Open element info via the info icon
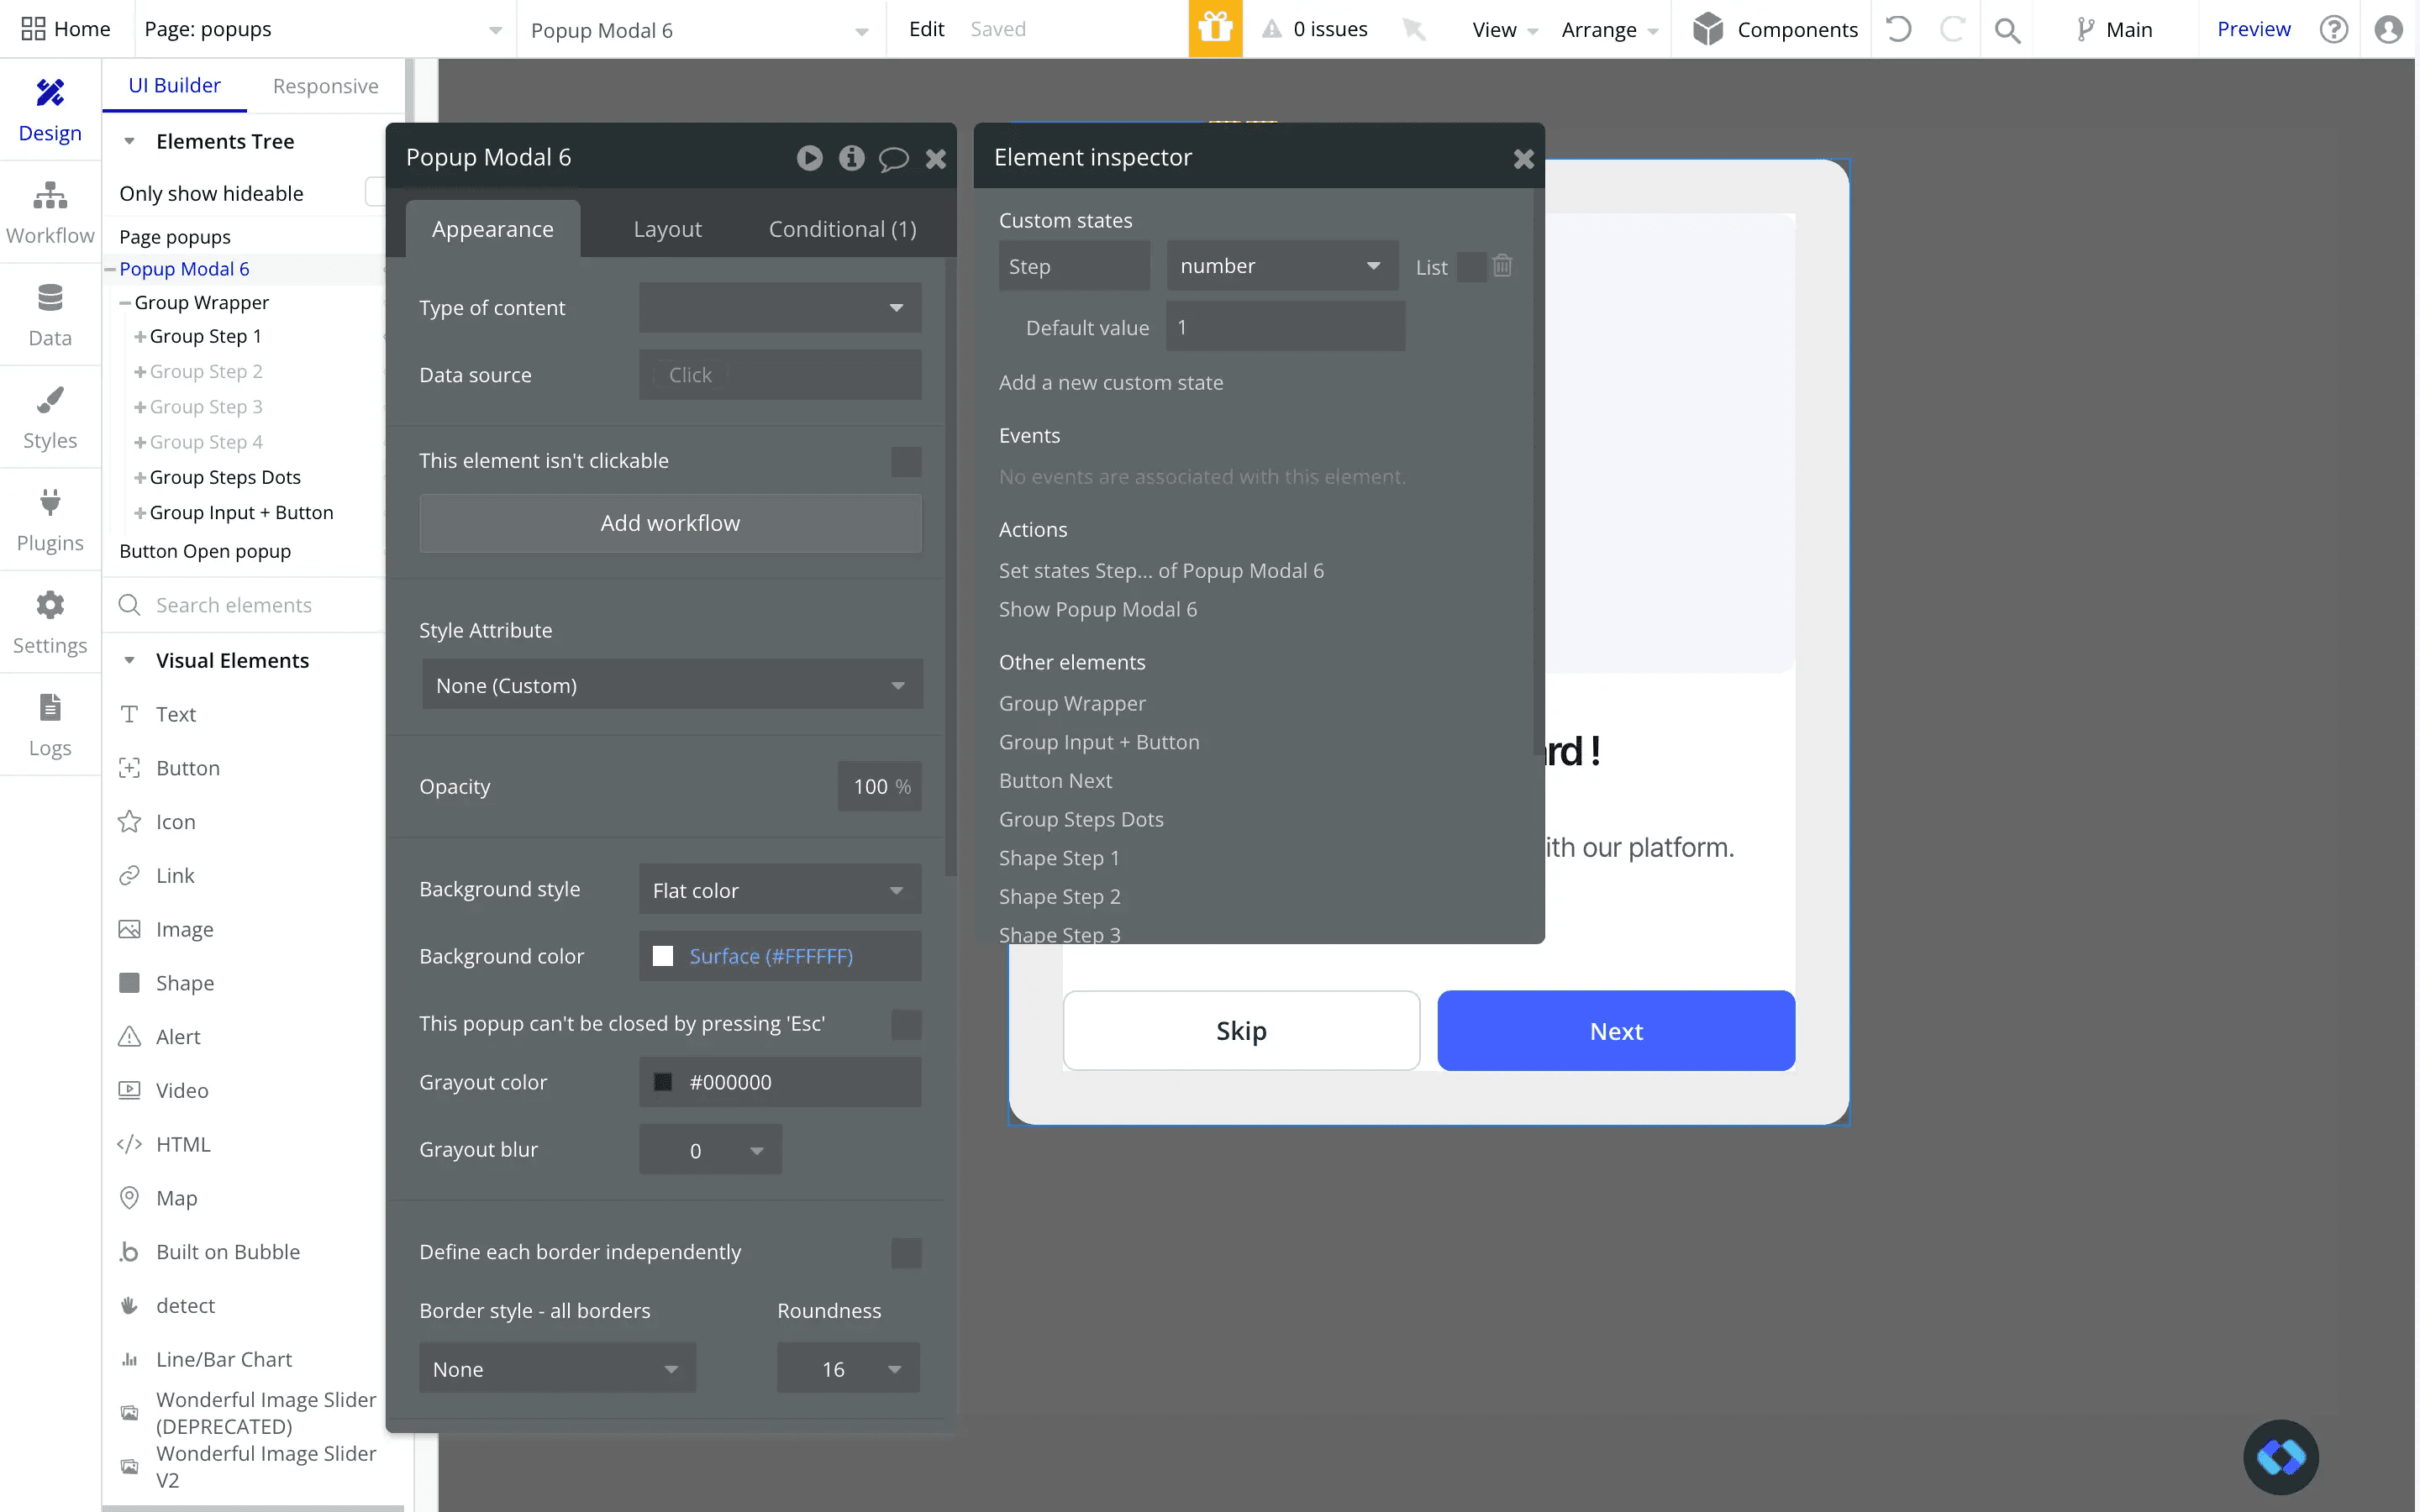Viewport: 2420px width, 1512px height. click(x=851, y=158)
